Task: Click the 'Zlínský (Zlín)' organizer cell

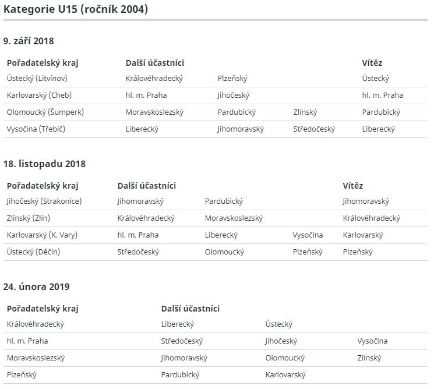Action: (x=31, y=218)
